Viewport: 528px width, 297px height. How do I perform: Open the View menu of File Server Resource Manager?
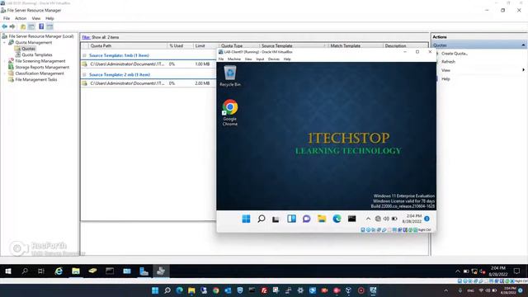pos(36,18)
